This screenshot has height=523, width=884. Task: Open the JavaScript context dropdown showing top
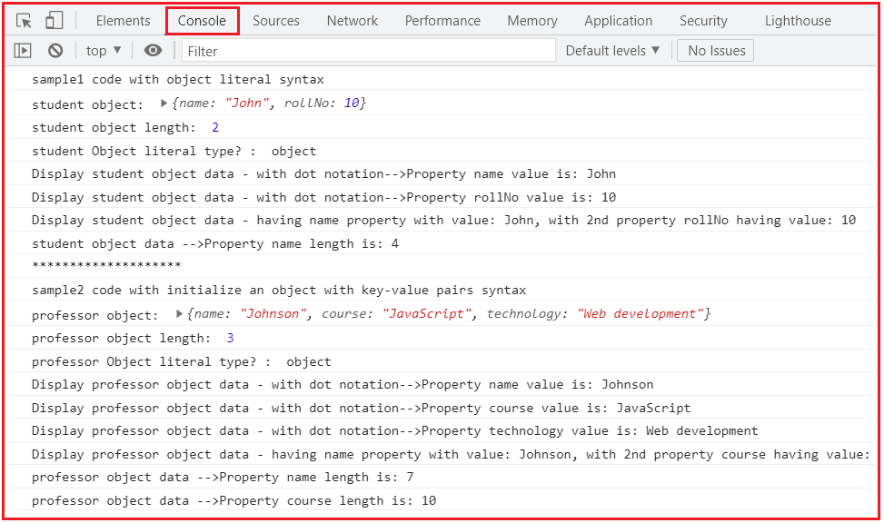click(x=100, y=50)
